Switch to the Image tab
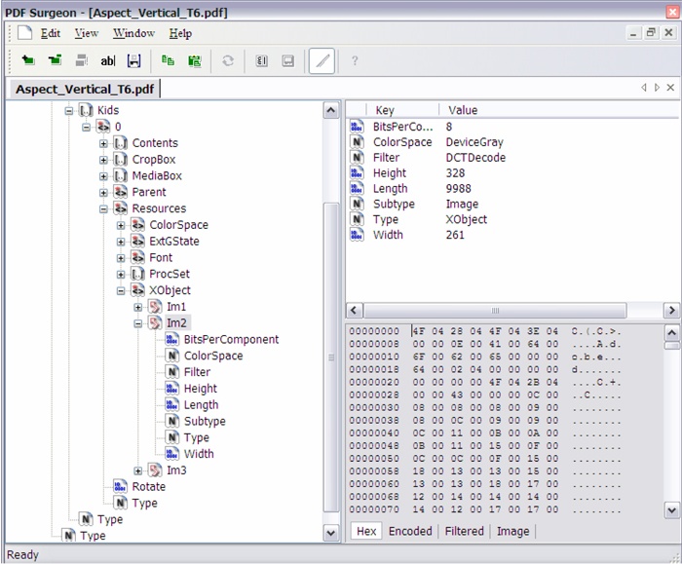Image resolution: width=682 pixels, height=564 pixels. click(512, 531)
